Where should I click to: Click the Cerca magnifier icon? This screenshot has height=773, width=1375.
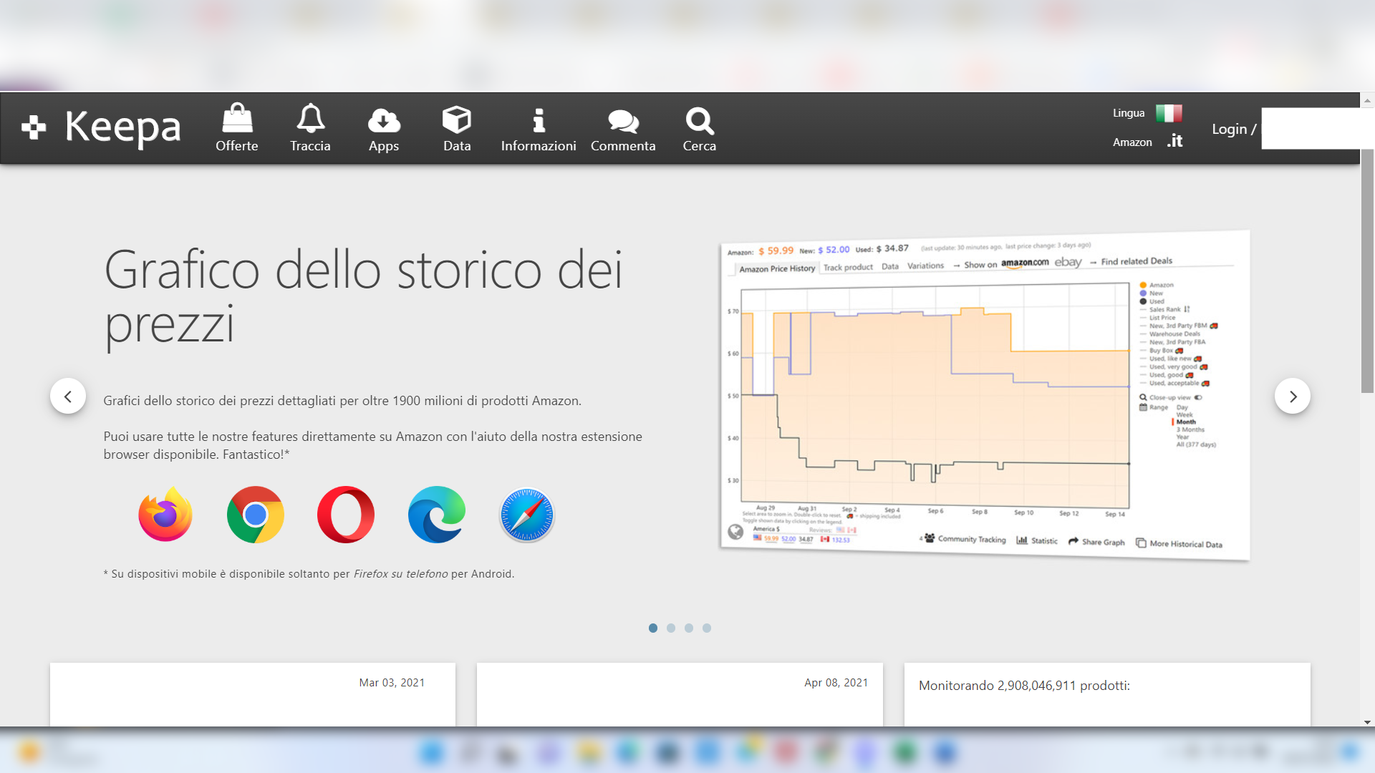[700, 120]
